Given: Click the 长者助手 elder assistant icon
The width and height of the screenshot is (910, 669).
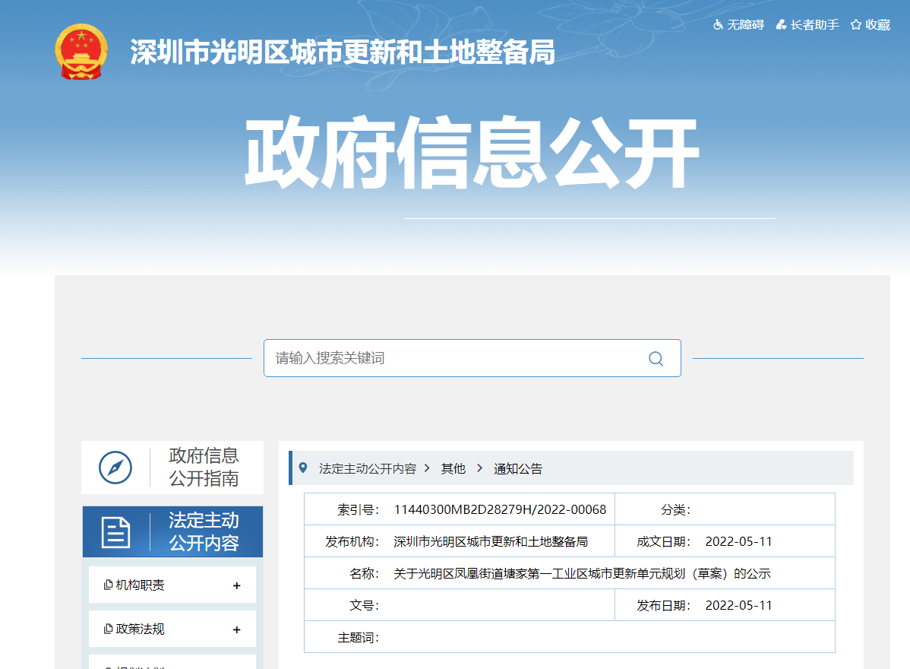Looking at the screenshot, I should [x=781, y=25].
